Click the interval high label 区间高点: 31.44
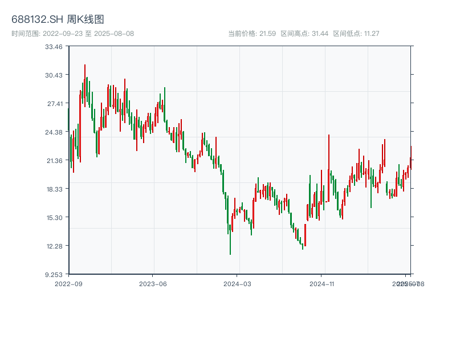Image resolution: width=456 pixels, height=342 pixels. (x=304, y=34)
